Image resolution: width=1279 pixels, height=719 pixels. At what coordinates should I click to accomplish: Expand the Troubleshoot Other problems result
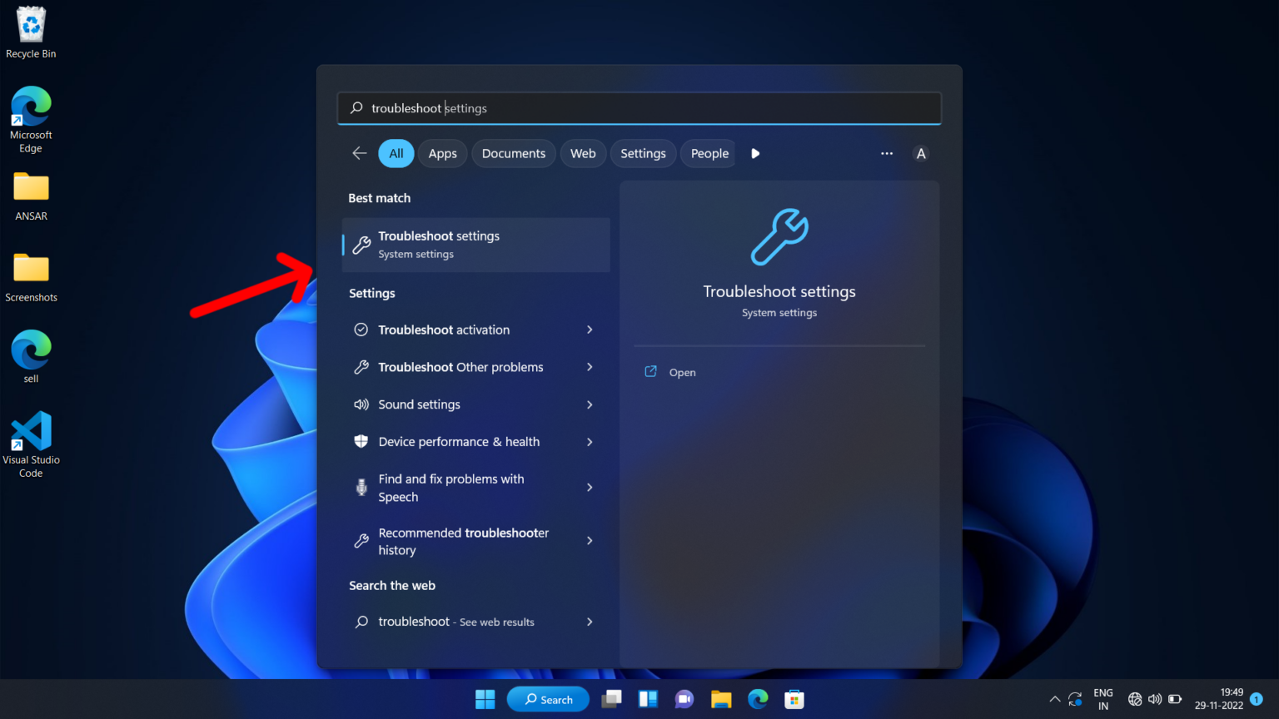point(590,367)
